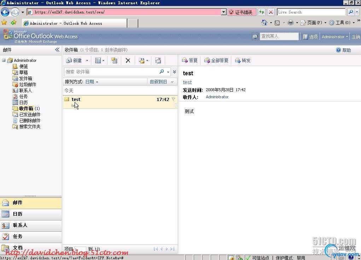Click the envelope icon of test message
The width and height of the screenshot is (361, 260).
pos(67,99)
